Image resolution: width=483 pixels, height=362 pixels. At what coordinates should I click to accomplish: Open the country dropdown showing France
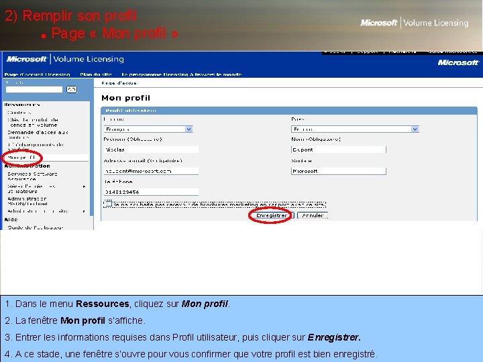355,129
